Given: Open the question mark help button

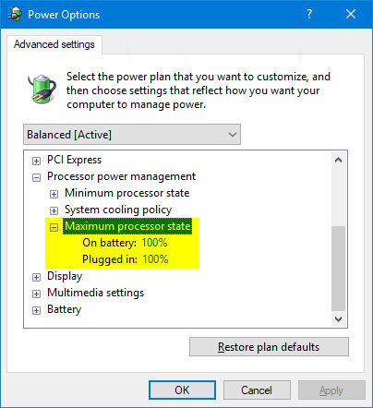Looking at the screenshot, I should 309,14.
